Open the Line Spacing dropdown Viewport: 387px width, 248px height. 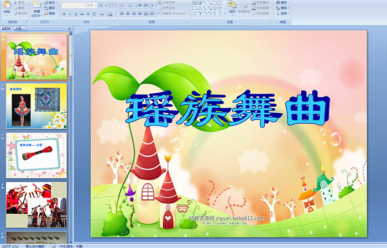click(x=153, y=5)
